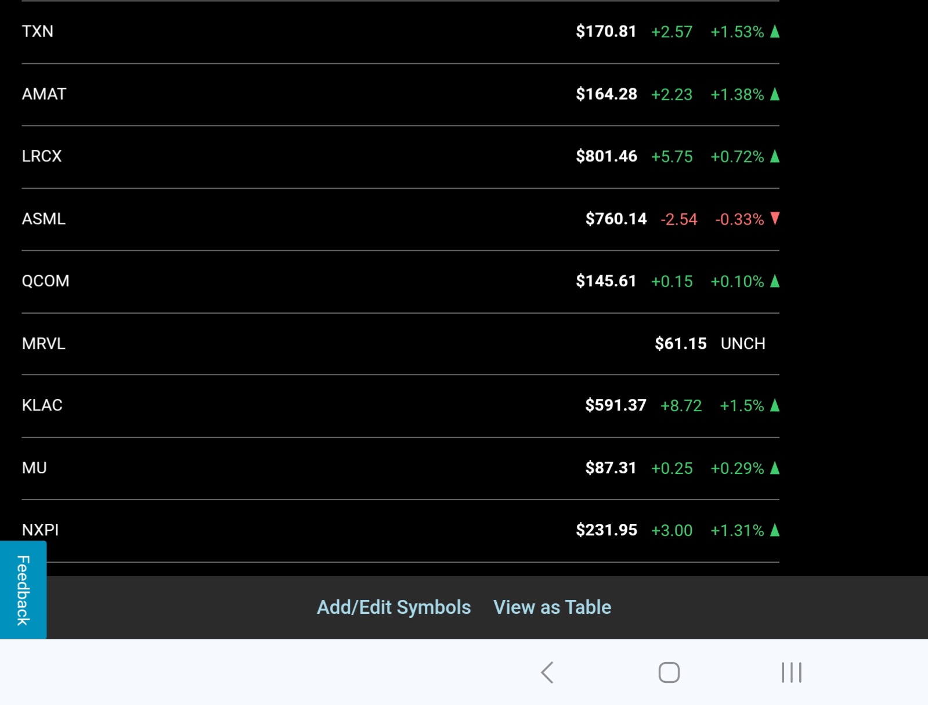Click the TXN price $170.81
Screen dimensions: 928x705
pyautogui.click(x=606, y=31)
